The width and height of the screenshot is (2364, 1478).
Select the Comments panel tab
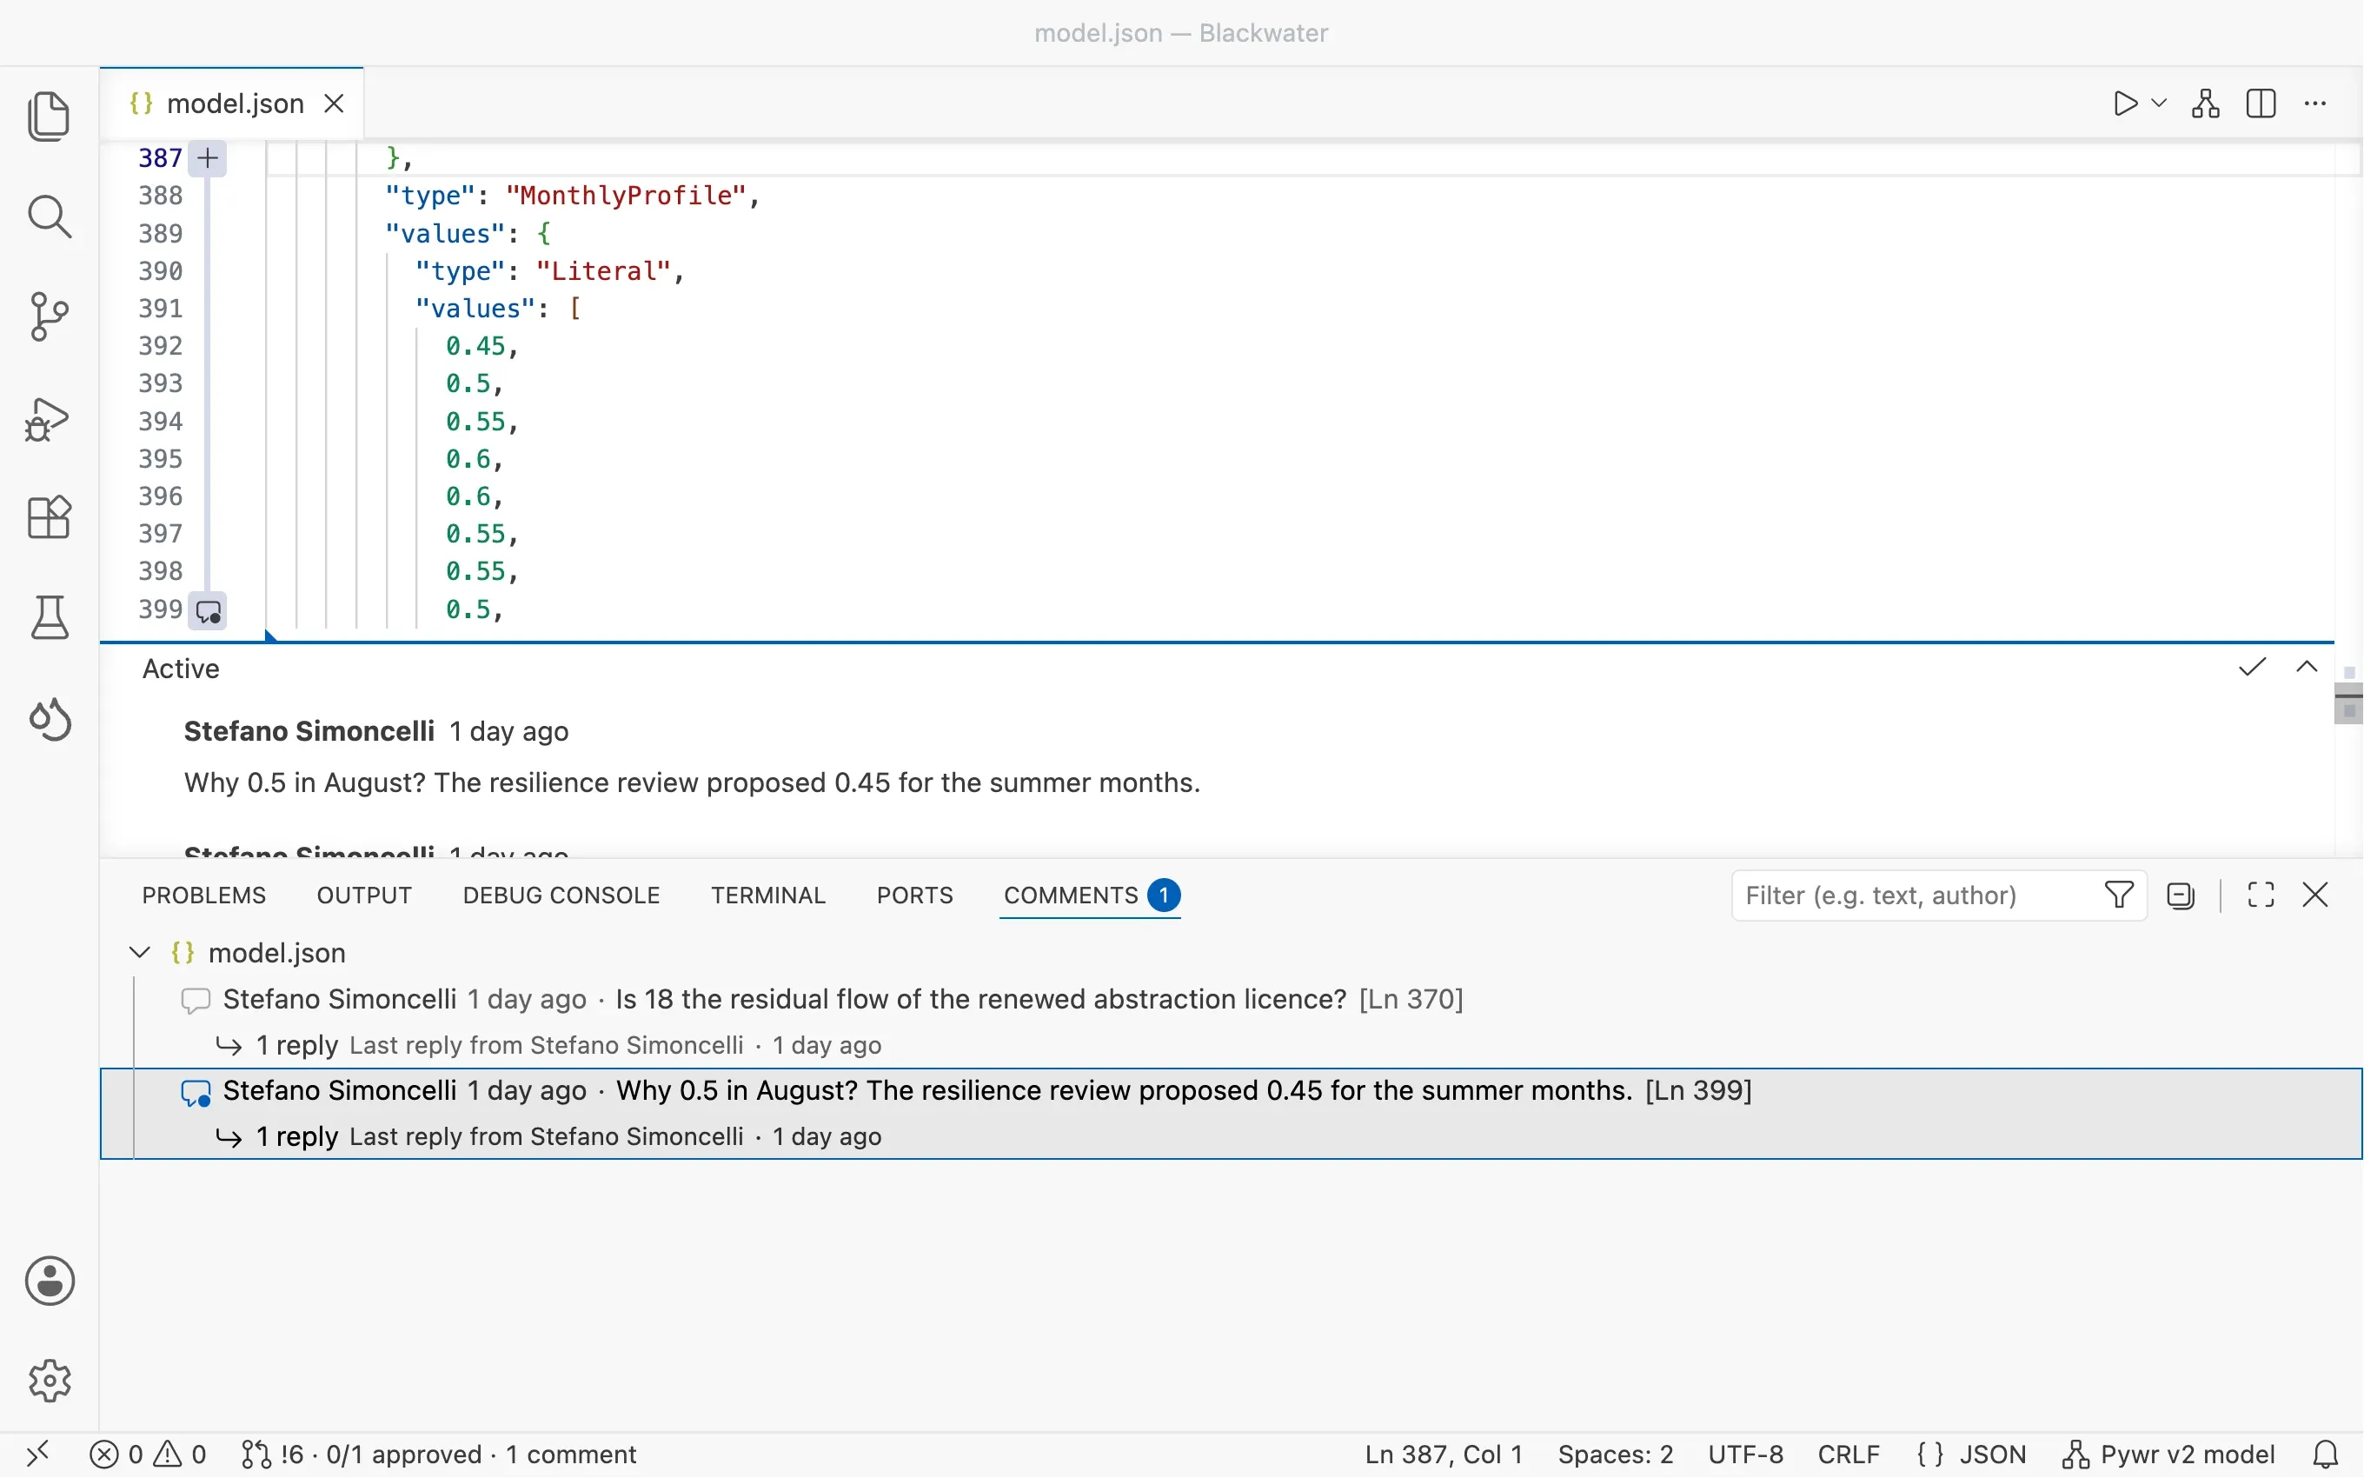tap(1091, 895)
